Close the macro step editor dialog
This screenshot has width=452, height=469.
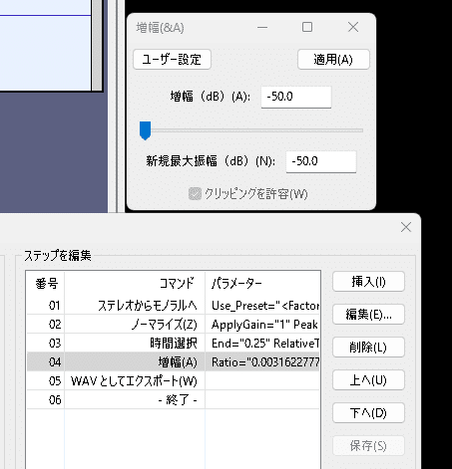[x=406, y=227]
